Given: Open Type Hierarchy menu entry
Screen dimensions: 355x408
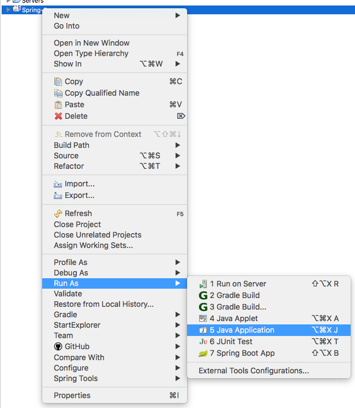Looking at the screenshot, I should [115, 53].
